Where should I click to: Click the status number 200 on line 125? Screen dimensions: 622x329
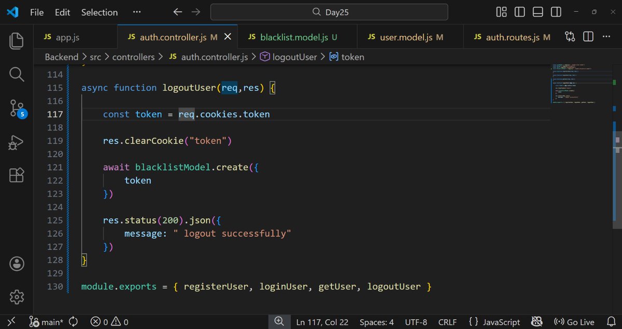(170, 220)
